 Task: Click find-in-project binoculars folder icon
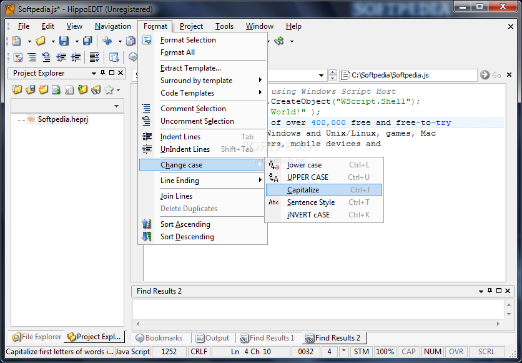point(96,89)
